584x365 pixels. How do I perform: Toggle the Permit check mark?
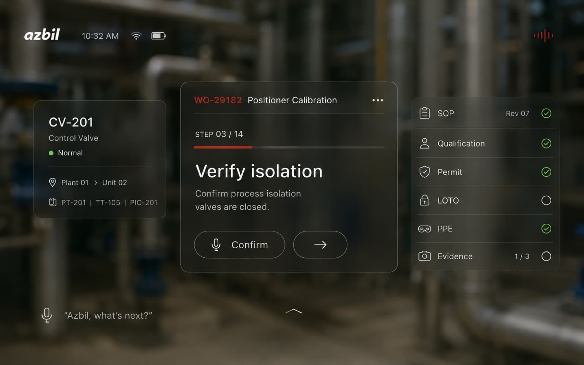[x=546, y=172]
